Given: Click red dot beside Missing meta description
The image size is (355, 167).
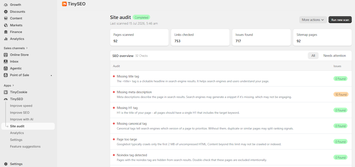Looking at the screenshot, I should click(114, 92).
